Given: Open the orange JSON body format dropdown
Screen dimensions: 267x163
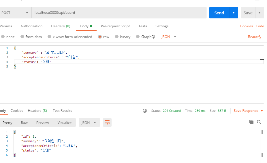Looking at the screenshot, I should (x=169, y=37).
